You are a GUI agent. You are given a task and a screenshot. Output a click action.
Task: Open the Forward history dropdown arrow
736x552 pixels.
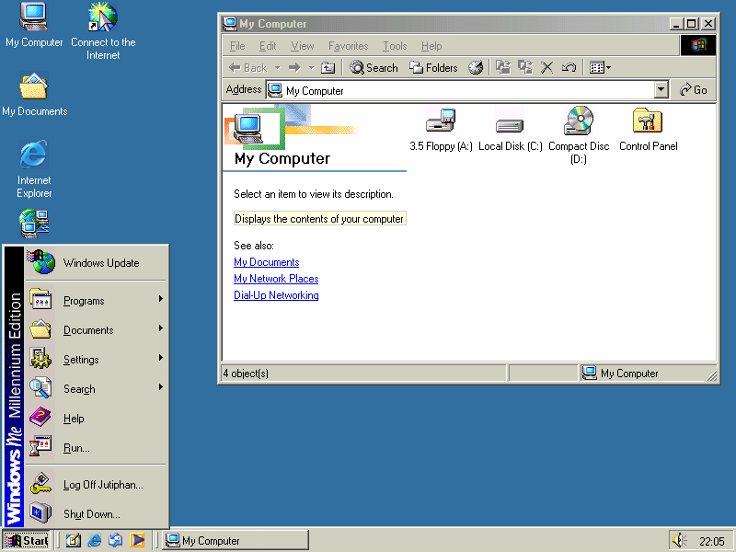pos(311,68)
